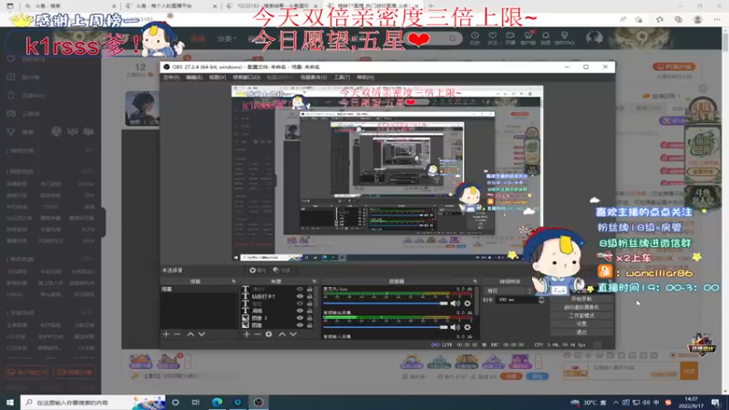The width and height of the screenshot is (729, 410).
Task: Open source properties gear in Sources toolbar
Action: click(x=269, y=334)
